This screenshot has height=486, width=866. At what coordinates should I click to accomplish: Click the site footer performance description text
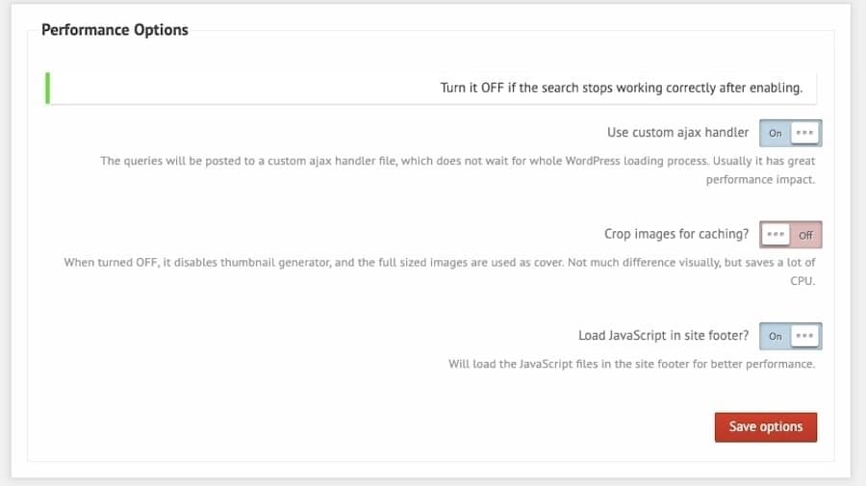[631, 364]
